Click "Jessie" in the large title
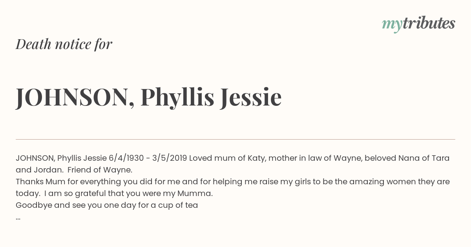Screen dimensions: 471x247 point(251,97)
